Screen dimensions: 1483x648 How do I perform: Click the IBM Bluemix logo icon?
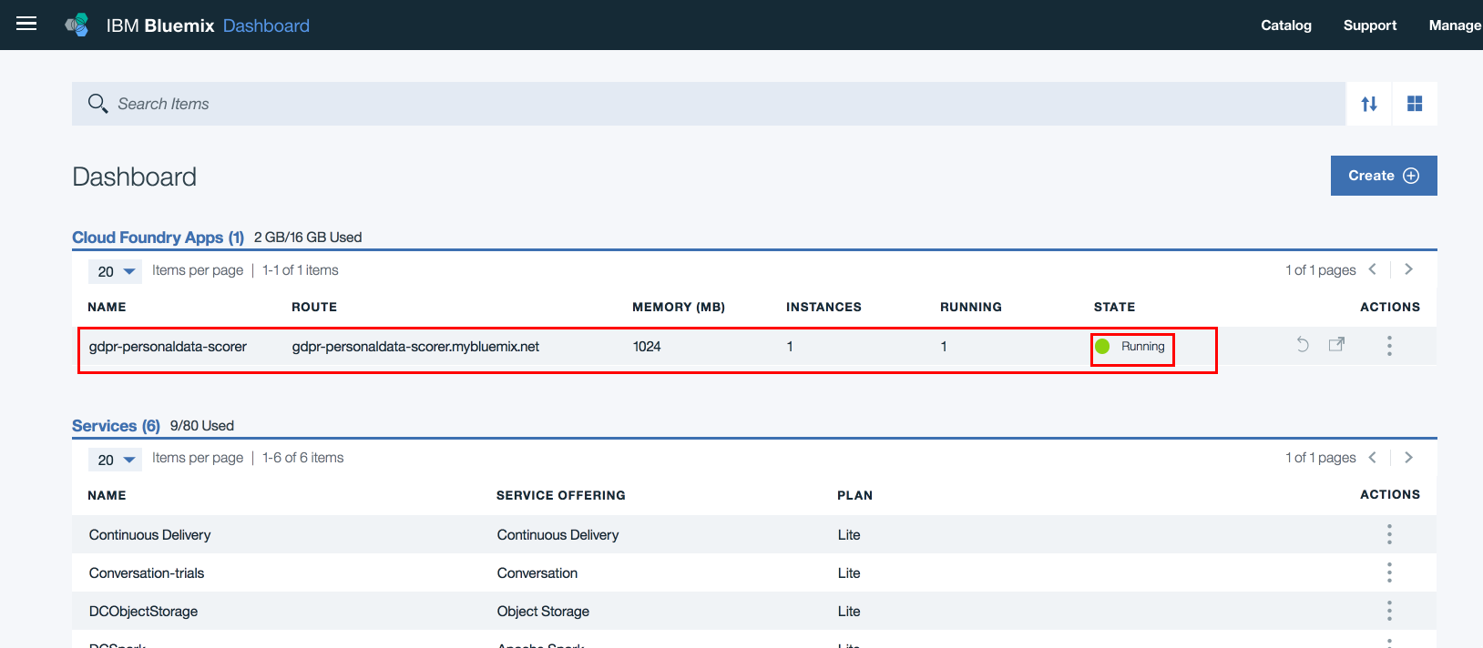click(x=77, y=25)
